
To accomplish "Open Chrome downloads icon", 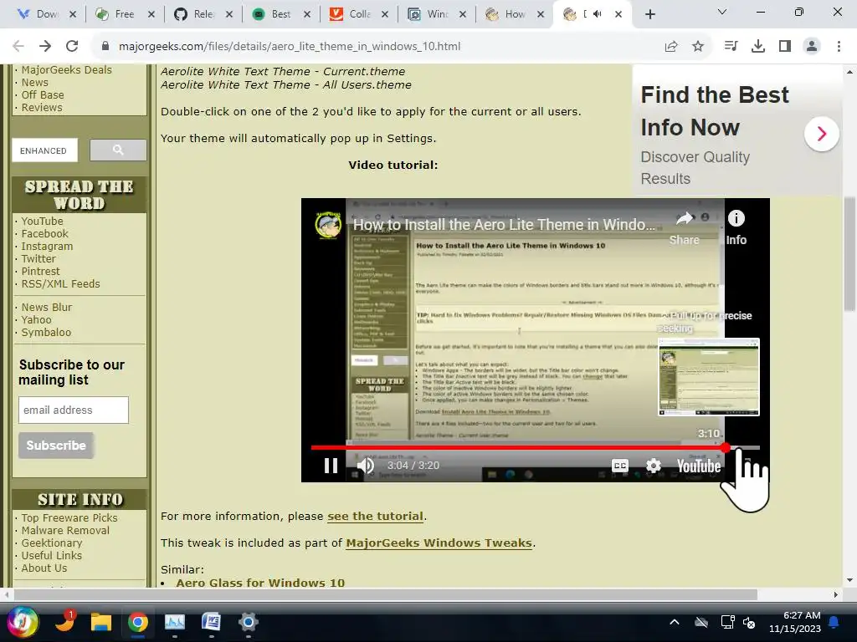I will point(758,47).
